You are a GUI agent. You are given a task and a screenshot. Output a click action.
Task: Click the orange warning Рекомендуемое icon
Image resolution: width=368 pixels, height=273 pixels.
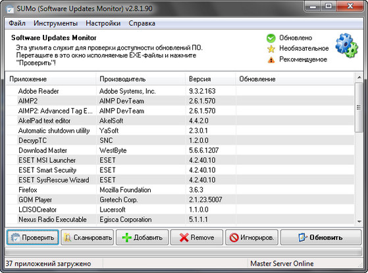click(271, 60)
